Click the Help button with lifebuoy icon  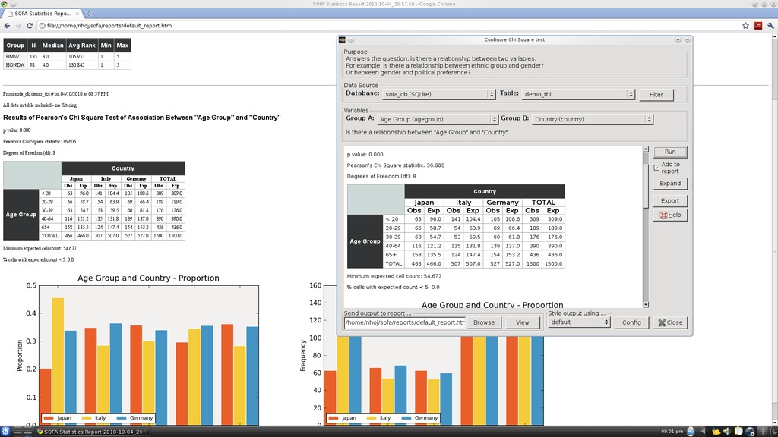point(669,215)
